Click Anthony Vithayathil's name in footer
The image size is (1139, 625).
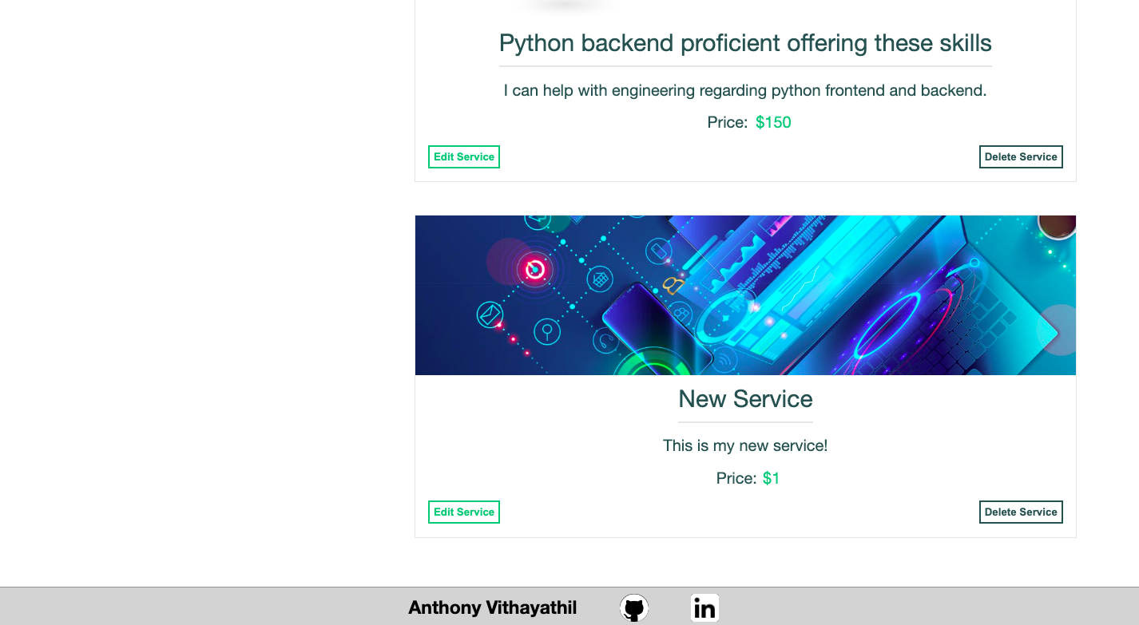coord(492,607)
